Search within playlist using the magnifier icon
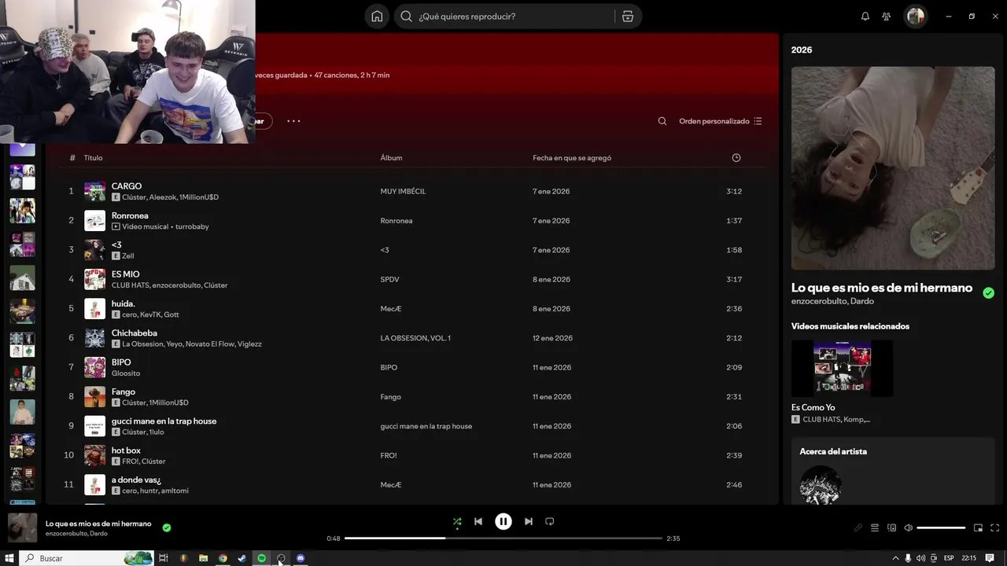Image resolution: width=1007 pixels, height=566 pixels. click(662, 121)
